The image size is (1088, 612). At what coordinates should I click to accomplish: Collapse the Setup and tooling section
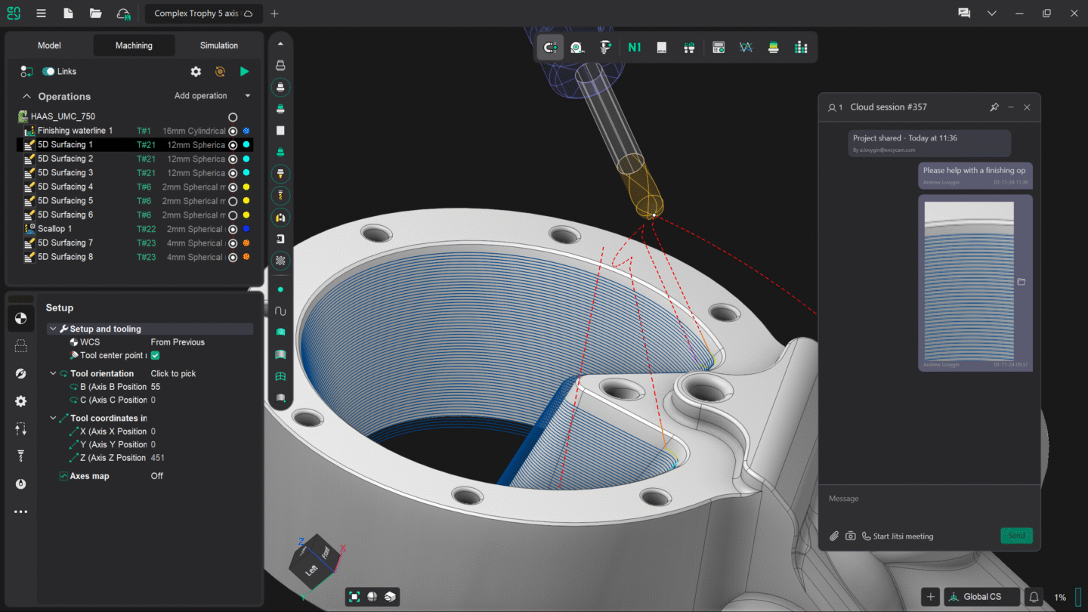pyautogui.click(x=52, y=329)
